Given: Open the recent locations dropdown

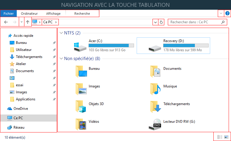Looking at the screenshot, I should pos(21,22).
